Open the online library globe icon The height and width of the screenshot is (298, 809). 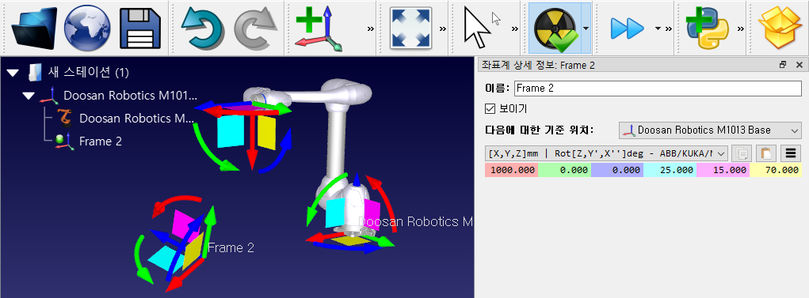click(x=87, y=28)
